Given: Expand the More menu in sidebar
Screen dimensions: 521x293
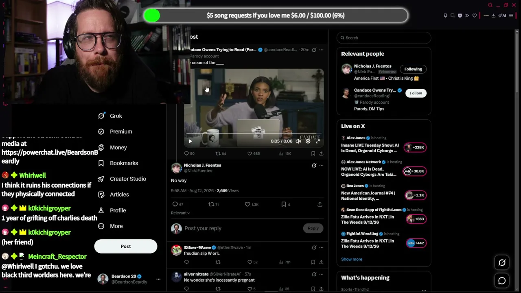Looking at the screenshot, I should pos(110,226).
